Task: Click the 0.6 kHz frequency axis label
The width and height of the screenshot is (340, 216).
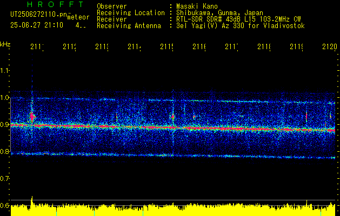Action: coord(4,205)
